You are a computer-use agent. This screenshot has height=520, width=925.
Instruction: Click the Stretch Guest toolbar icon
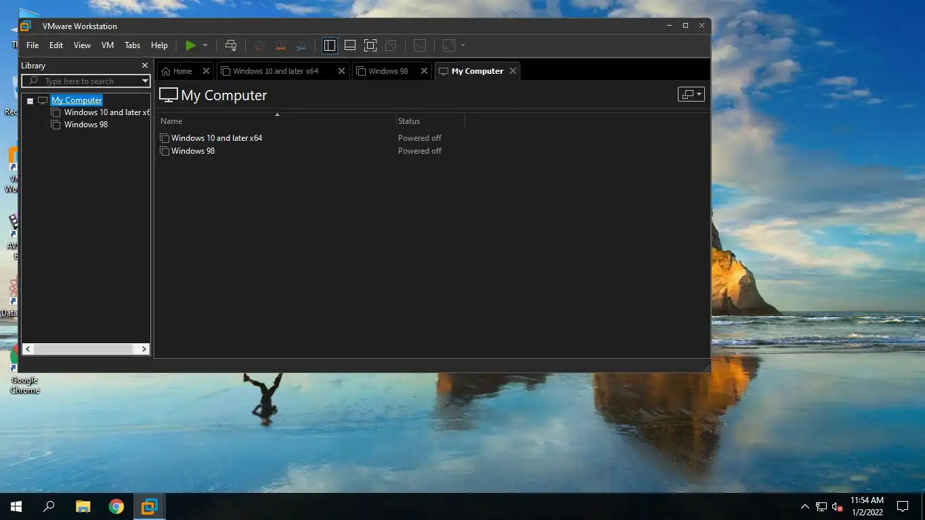click(448, 45)
